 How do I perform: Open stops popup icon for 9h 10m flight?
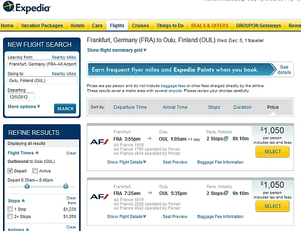coord(226,193)
